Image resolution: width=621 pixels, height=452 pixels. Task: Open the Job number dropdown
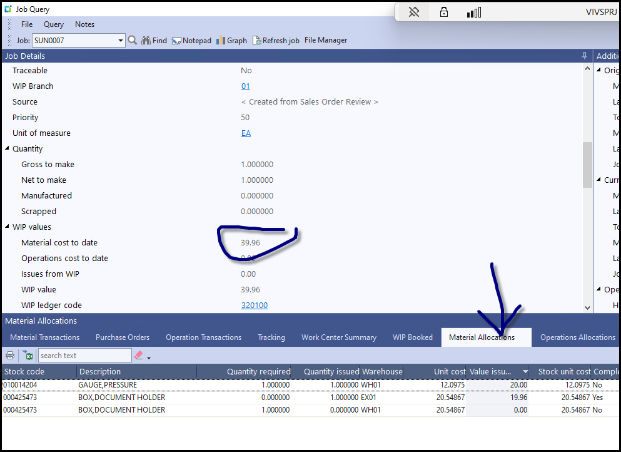point(121,41)
